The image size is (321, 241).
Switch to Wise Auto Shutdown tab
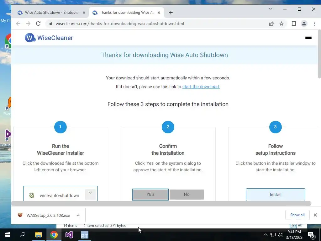(51, 13)
